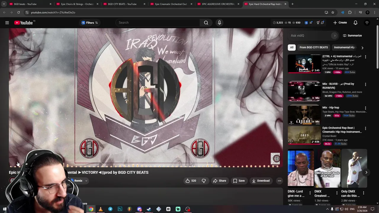Click the Remix button
Viewport: 379px width, 213px height.
click(x=78, y=181)
